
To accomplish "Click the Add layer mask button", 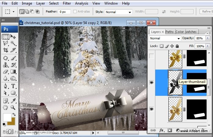I will point(170,131).
